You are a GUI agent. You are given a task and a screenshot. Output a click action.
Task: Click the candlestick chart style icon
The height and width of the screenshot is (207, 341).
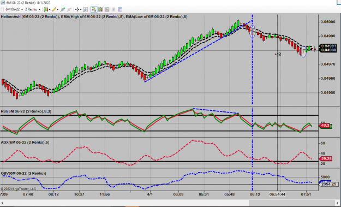point(46,9)
